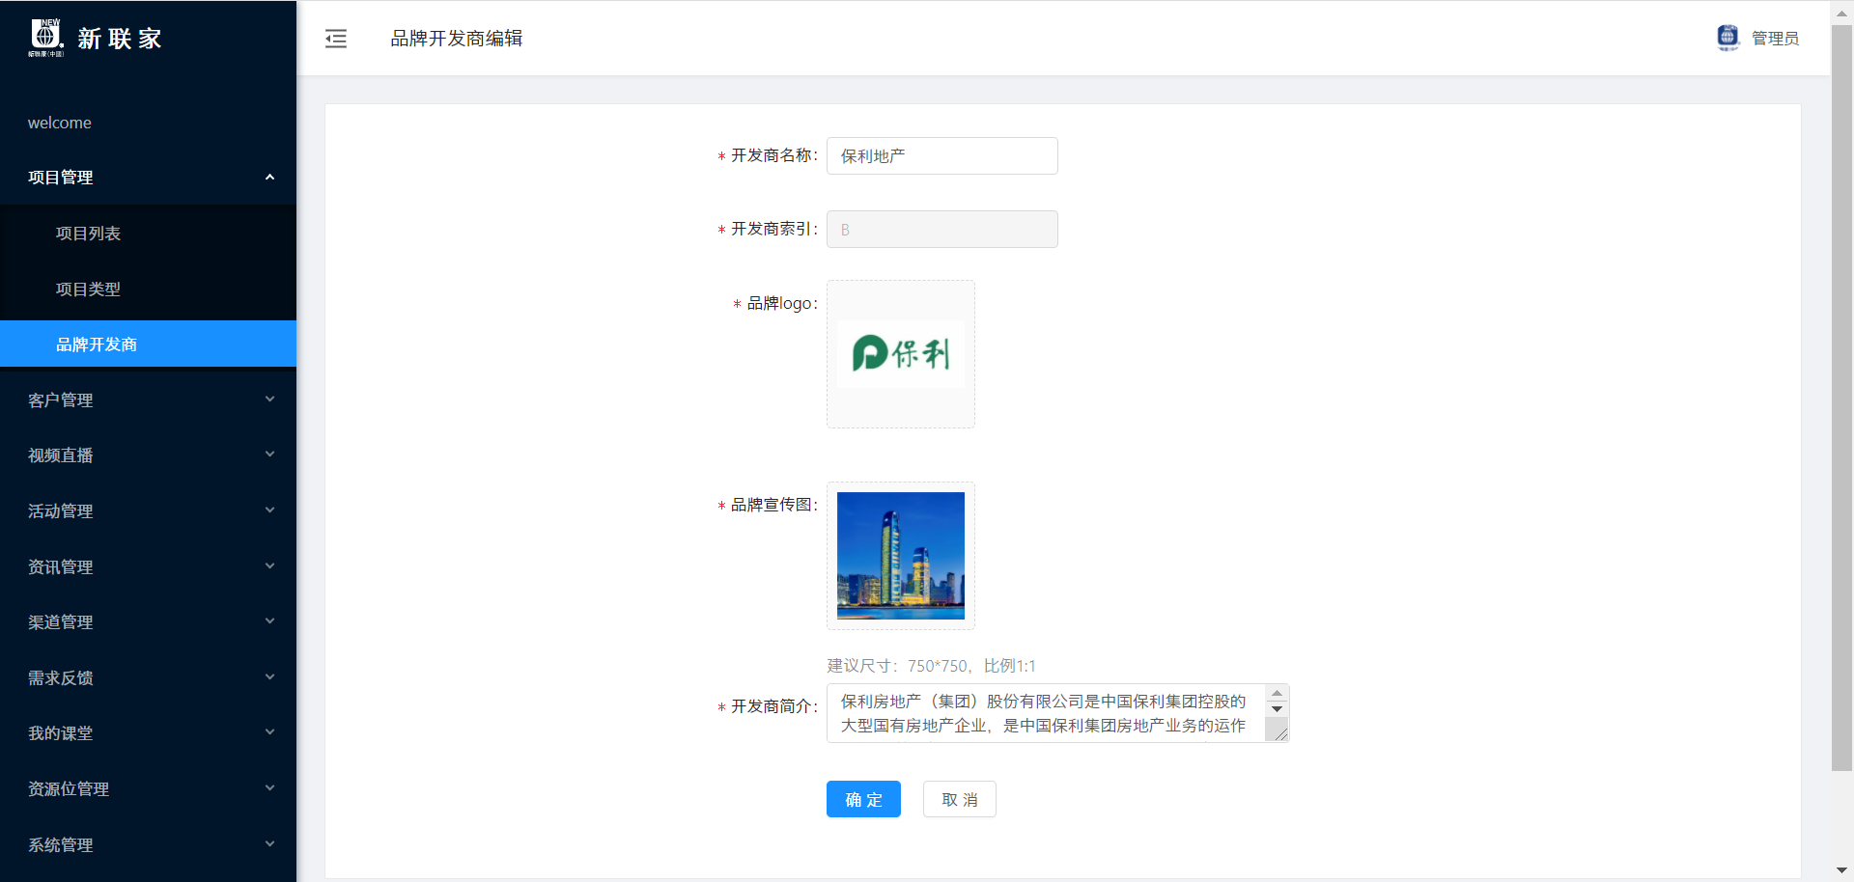Viewport: 1854px width, 882px height.
Task: Expand the 资讯管理 menu chevron
Action: [x=270, y=566]
